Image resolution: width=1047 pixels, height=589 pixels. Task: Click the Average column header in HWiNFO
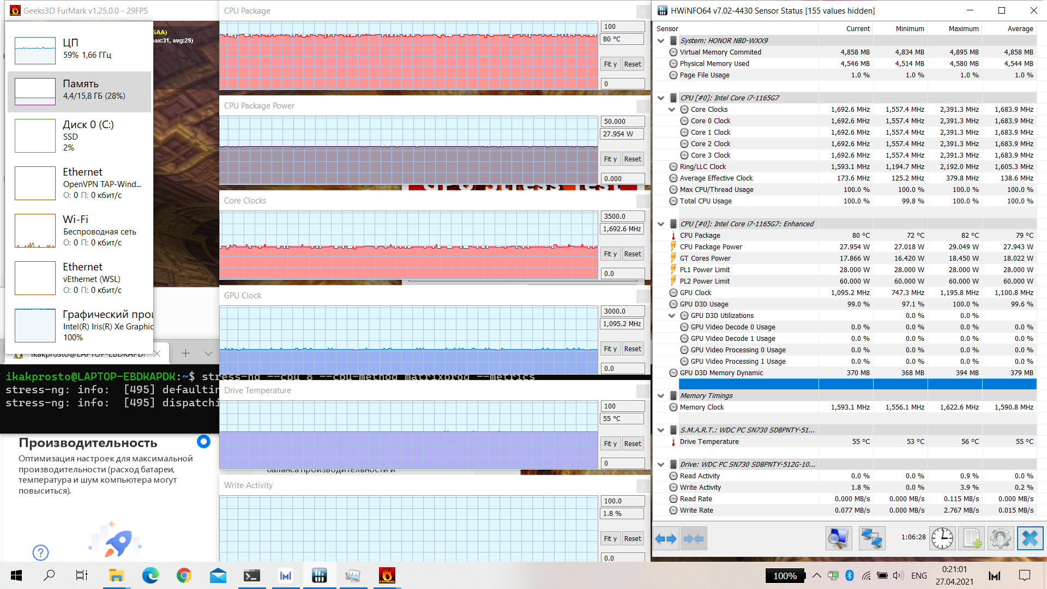[x=1009, y=29]
